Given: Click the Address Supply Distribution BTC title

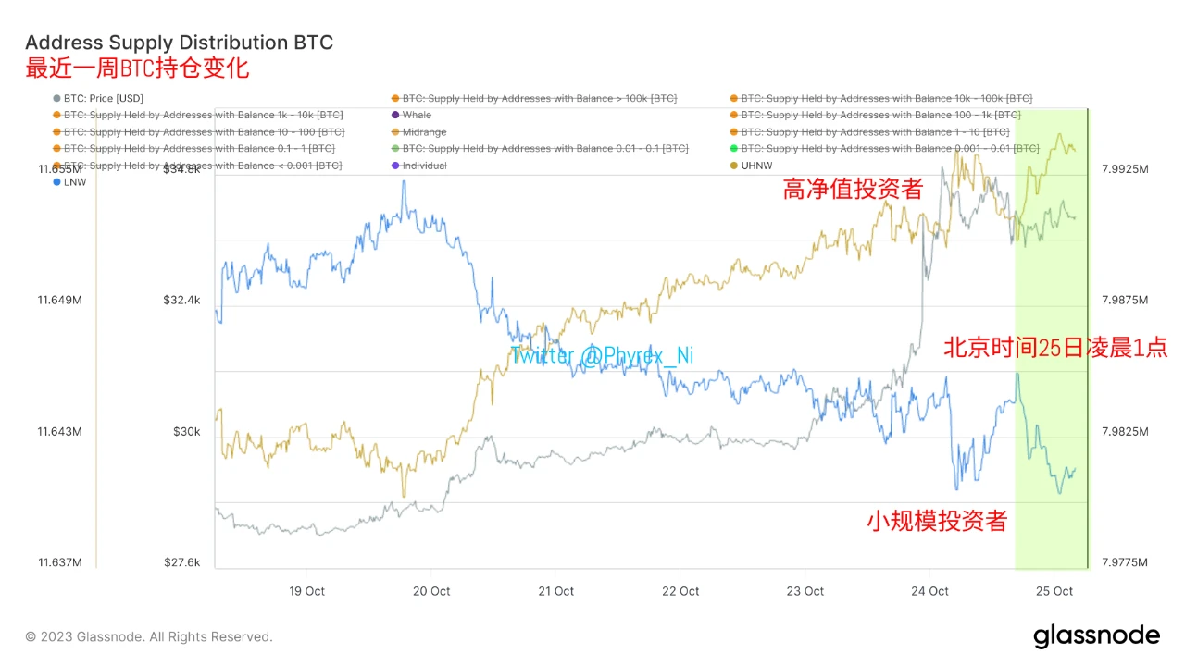Looking at the screenshot, I should pos(179,43).
